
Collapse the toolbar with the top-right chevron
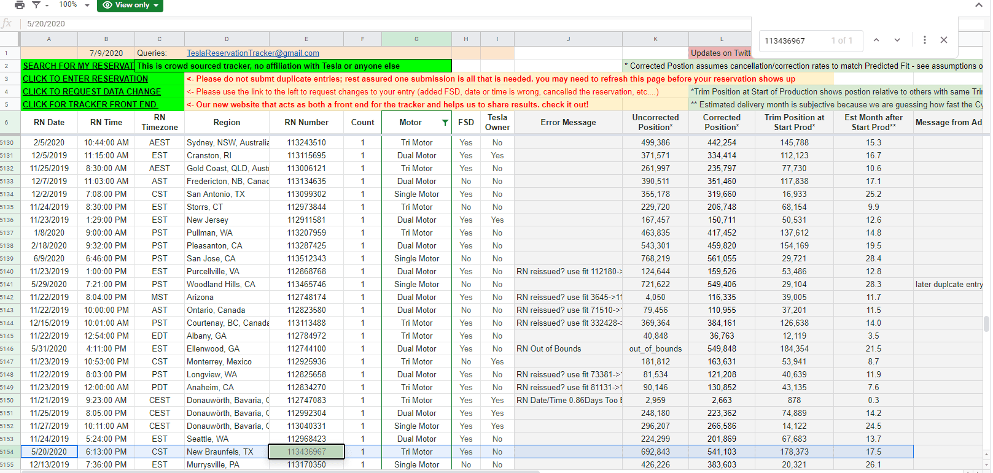pos(979,5)
